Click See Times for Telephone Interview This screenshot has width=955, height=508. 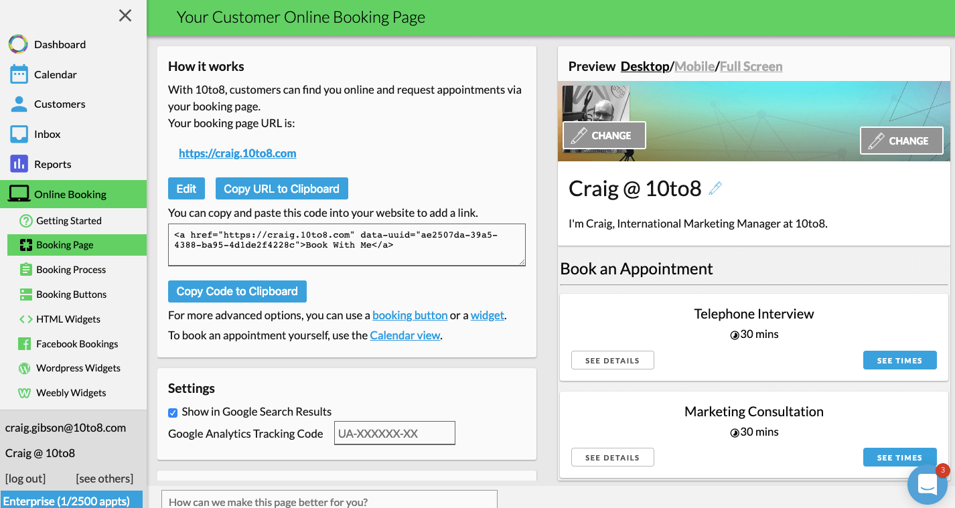tap(899, 360)
